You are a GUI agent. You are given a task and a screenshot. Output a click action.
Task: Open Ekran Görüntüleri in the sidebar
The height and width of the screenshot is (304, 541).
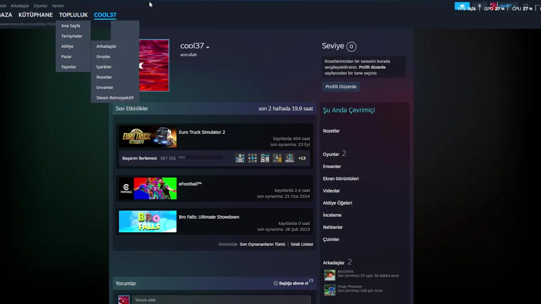[x=341, y=179]
